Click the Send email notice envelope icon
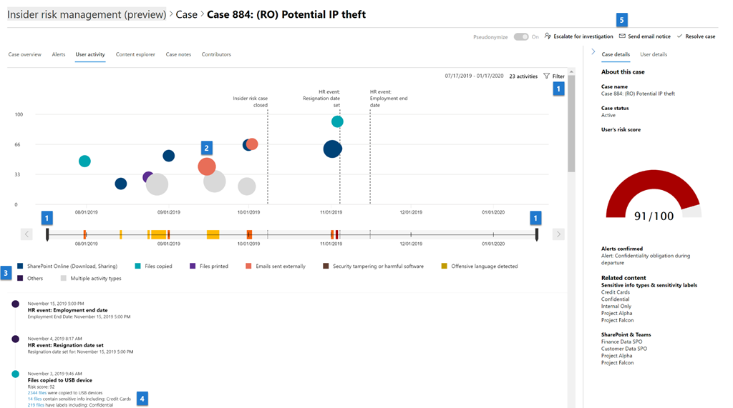Screen dimensions: 733x408 622,36
